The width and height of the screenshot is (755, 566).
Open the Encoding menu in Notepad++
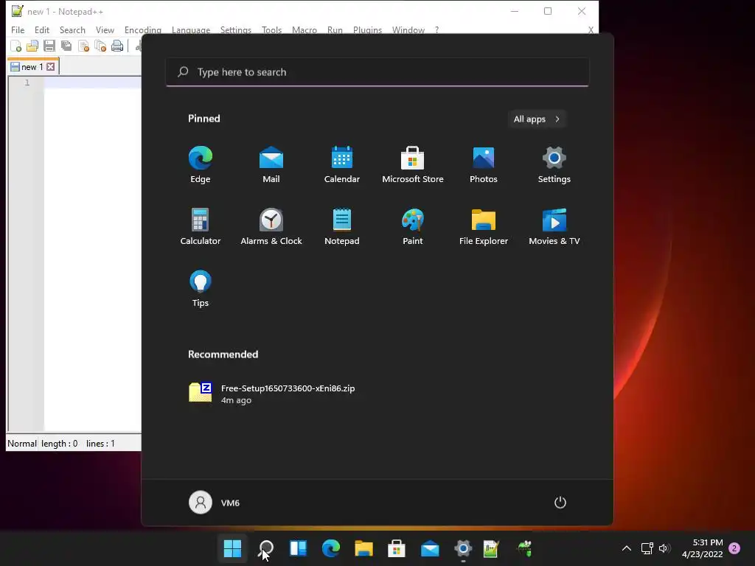coord(143,29)
